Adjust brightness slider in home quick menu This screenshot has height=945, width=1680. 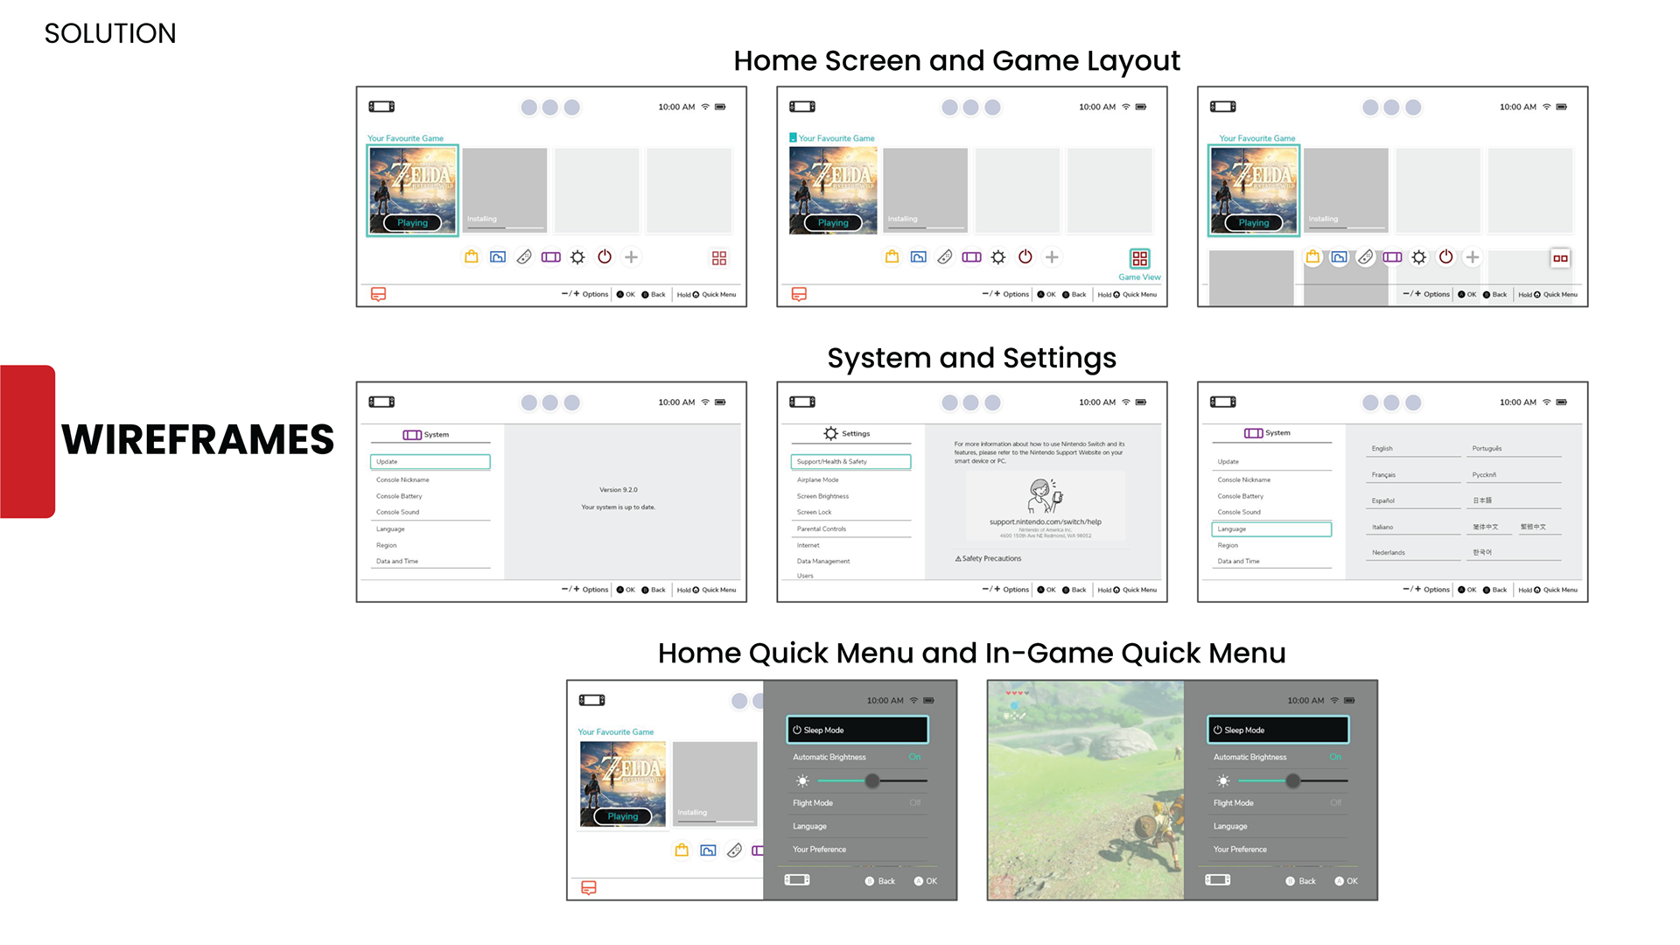point(872,780)
